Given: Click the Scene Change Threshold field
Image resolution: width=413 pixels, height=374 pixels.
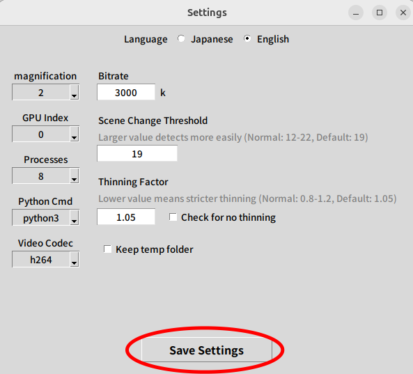Looking at the screenshot, I should click(x=137, y=153).
